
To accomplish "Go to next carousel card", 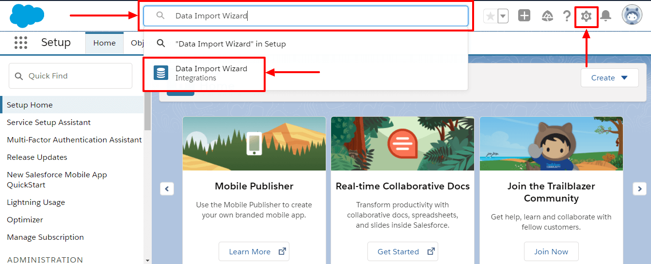I will pyautogui.click(x=639, y=189).
